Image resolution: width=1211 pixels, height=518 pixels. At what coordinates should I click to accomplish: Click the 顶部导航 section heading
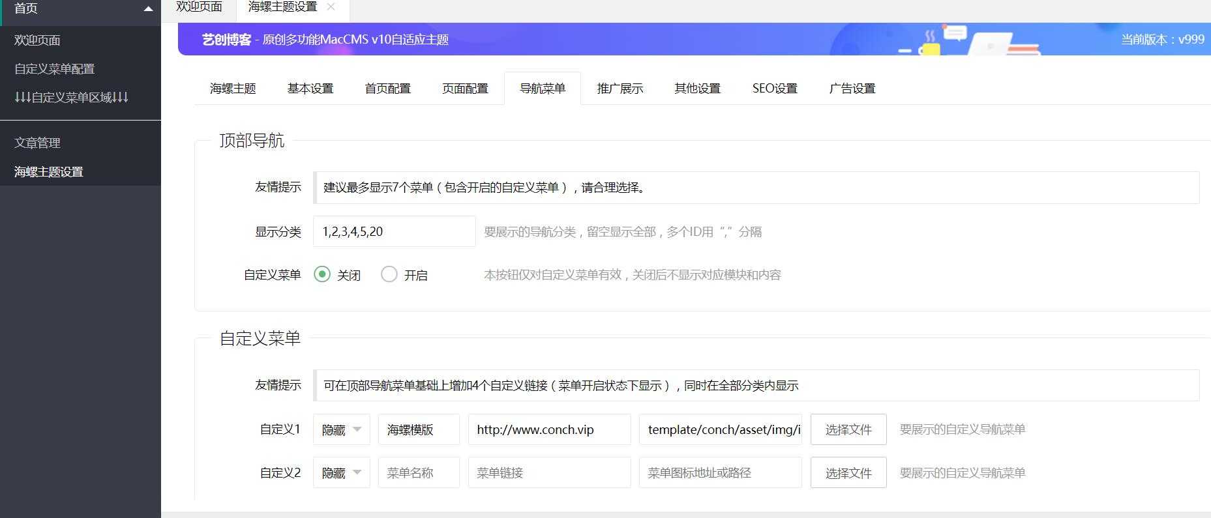(x=252, y=140)
